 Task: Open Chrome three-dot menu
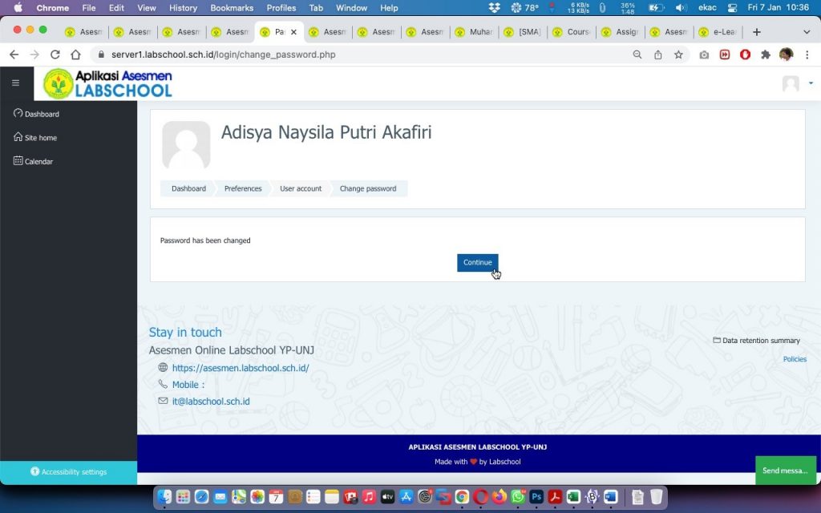click(x=807, y=55)
